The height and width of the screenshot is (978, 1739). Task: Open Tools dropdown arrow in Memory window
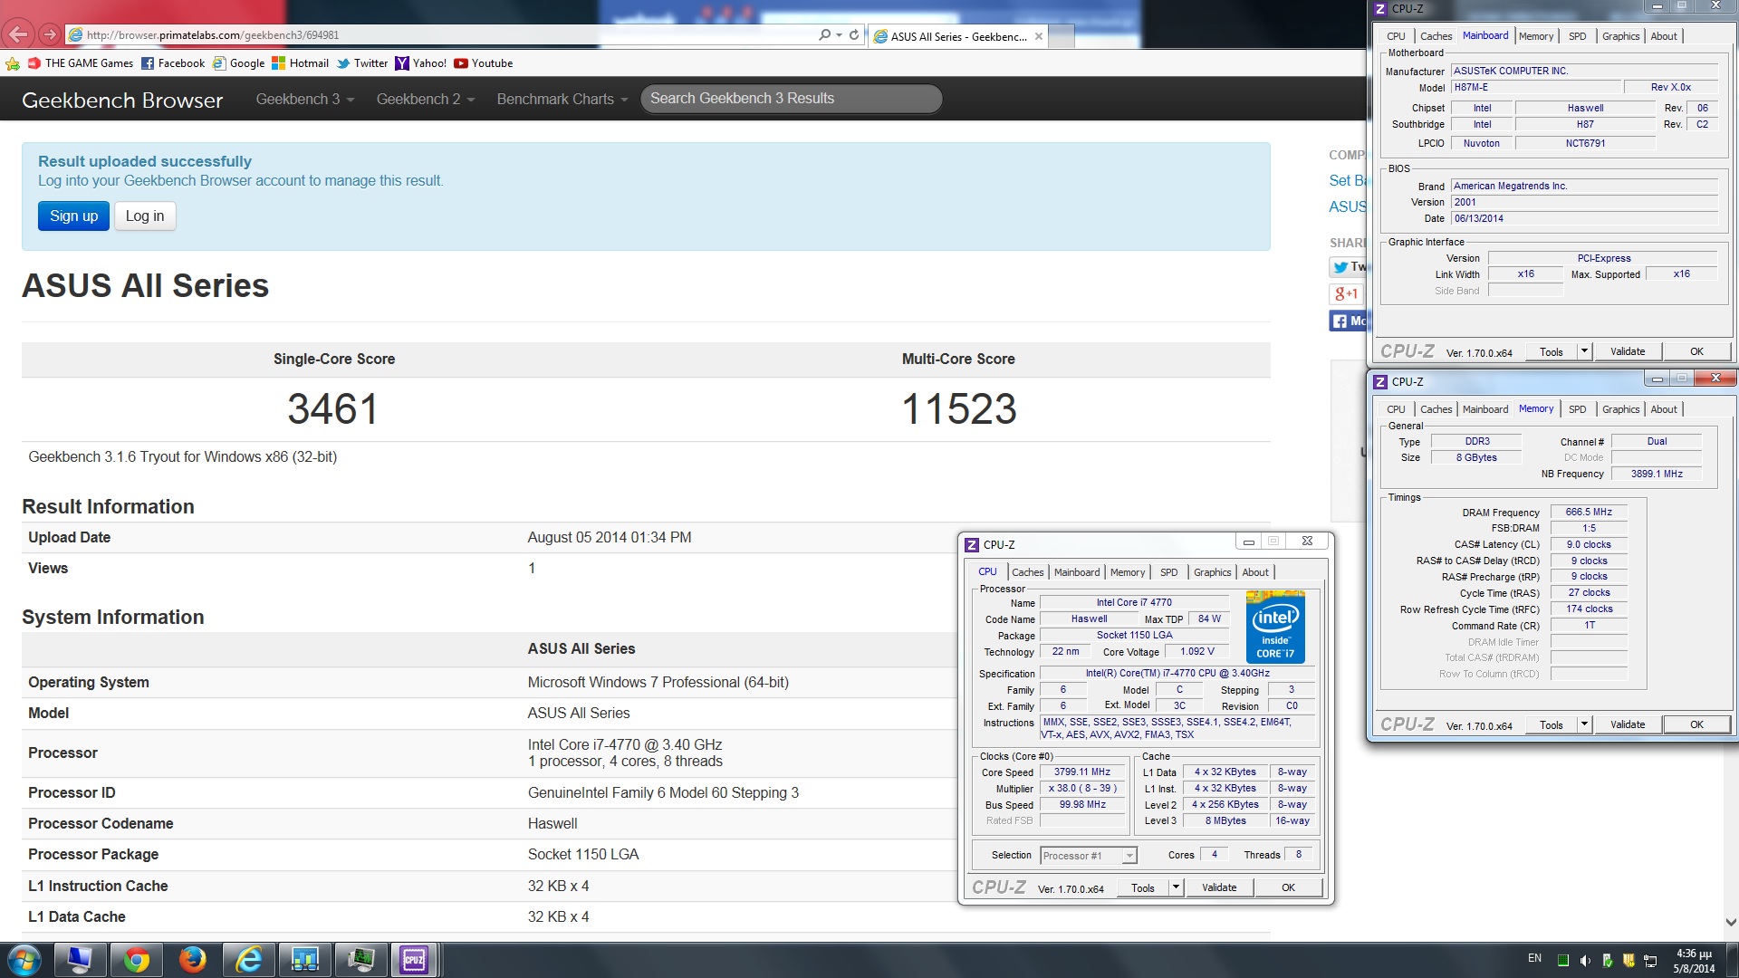pos(1584,724)
